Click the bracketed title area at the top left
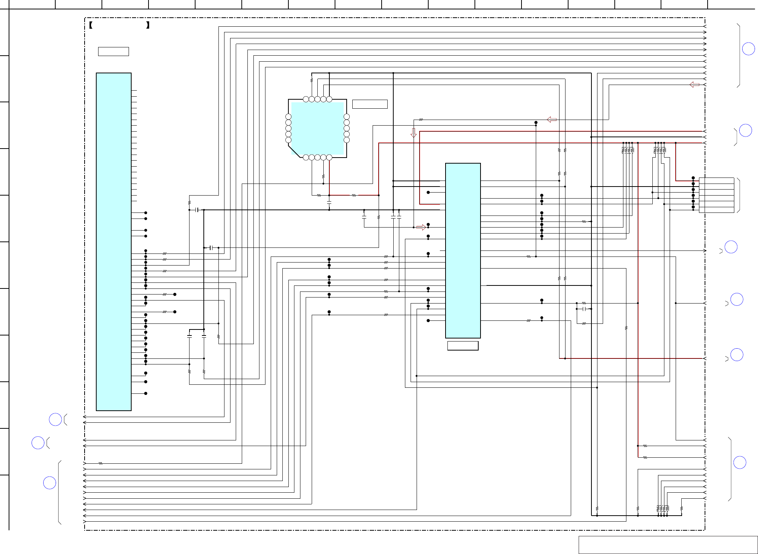The height and width of the screenshot is (554, 758). 120,26
